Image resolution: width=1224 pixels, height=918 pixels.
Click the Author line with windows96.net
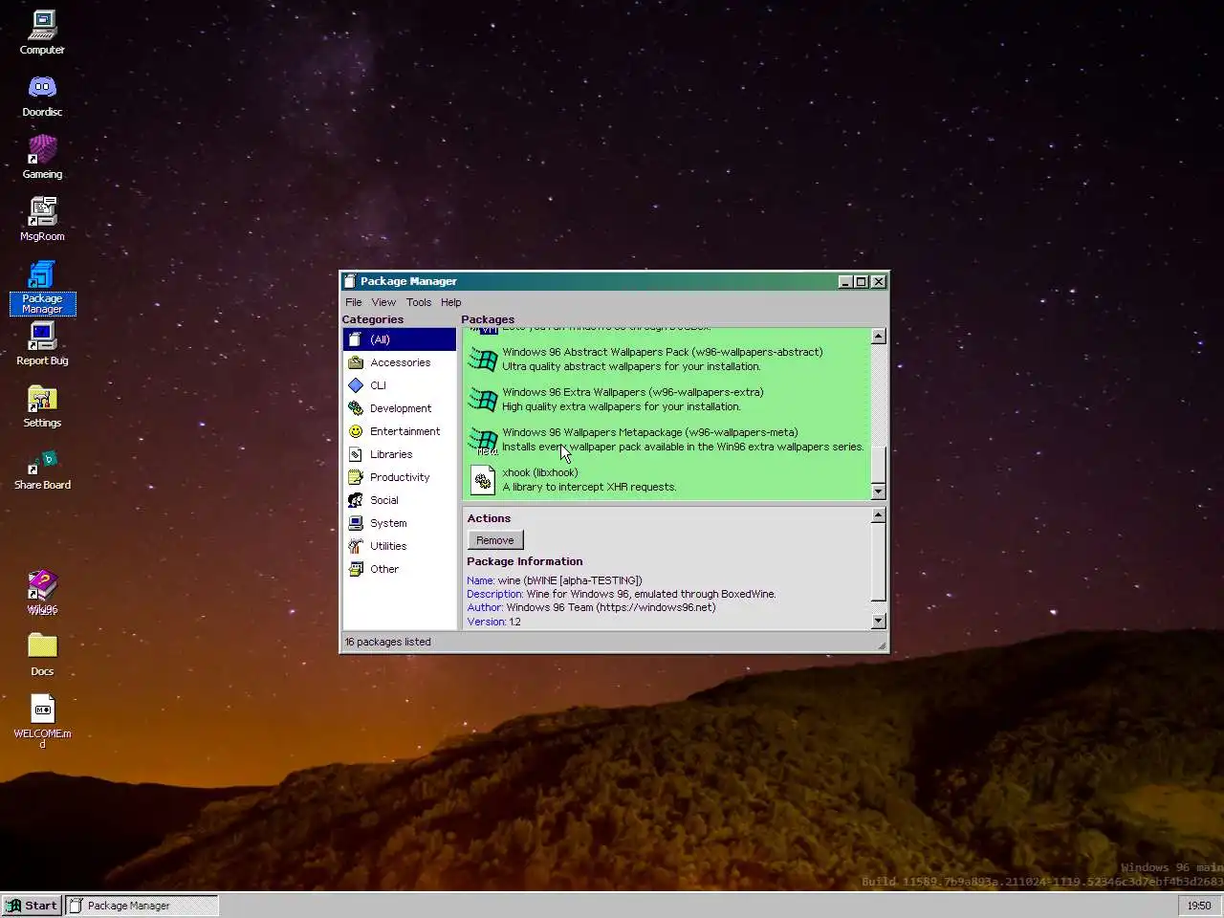pos(591,607)
